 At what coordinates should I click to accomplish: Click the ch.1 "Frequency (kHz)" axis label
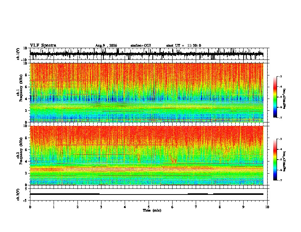click(x=21, y=88)
